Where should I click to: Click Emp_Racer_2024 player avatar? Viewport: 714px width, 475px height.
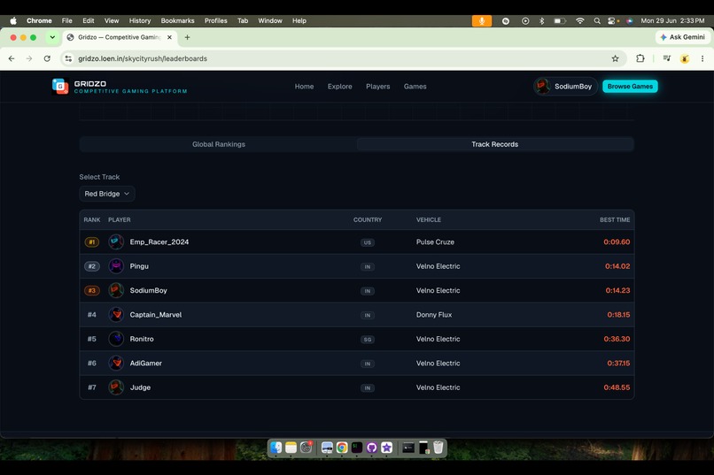[116, 241]
